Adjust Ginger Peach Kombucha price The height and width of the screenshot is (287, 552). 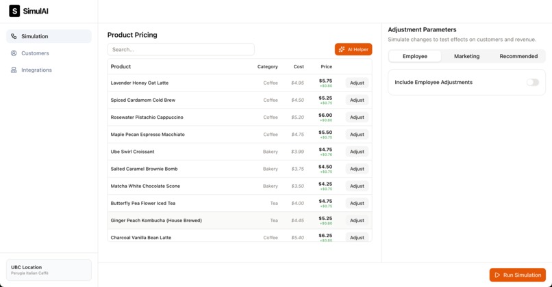click(x=357, y=221)
